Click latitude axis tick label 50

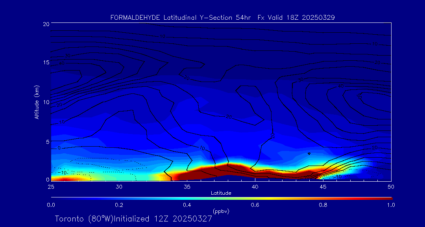[x=391, y=187]
